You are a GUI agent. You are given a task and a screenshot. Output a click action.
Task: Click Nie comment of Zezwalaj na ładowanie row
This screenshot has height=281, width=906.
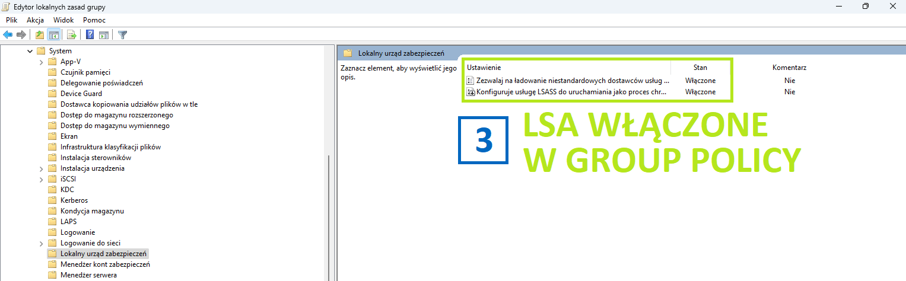tap(789, 81)
